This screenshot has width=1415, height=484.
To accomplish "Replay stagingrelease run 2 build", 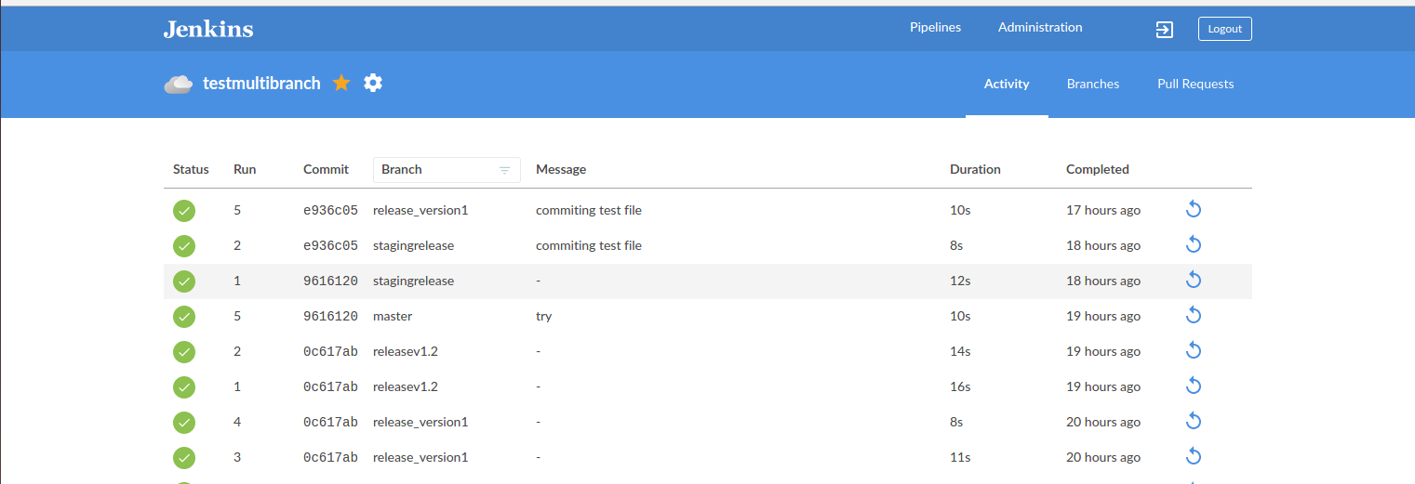I will coord(1194,245).
